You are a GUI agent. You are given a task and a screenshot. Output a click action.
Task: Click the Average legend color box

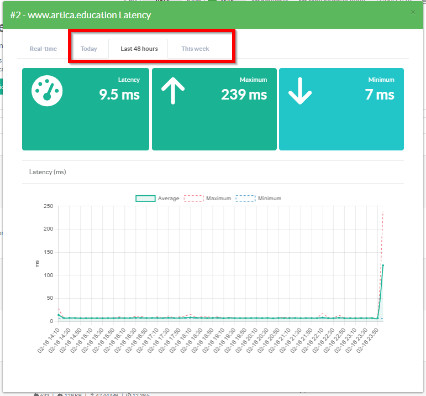coord(145,199)
